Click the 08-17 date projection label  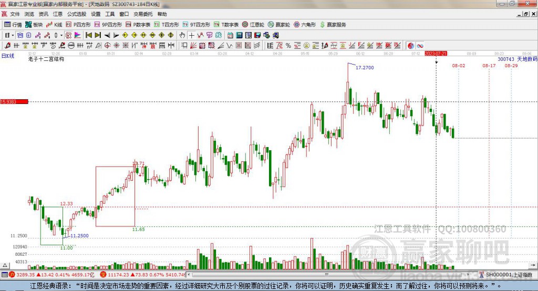(489, 66)
